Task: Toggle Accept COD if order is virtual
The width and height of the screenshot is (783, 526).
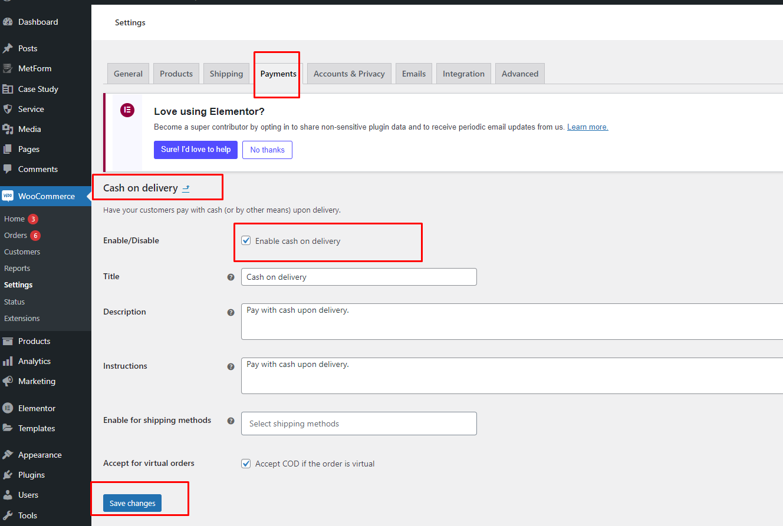Action: pyautogui.click(x=246, y=464)
